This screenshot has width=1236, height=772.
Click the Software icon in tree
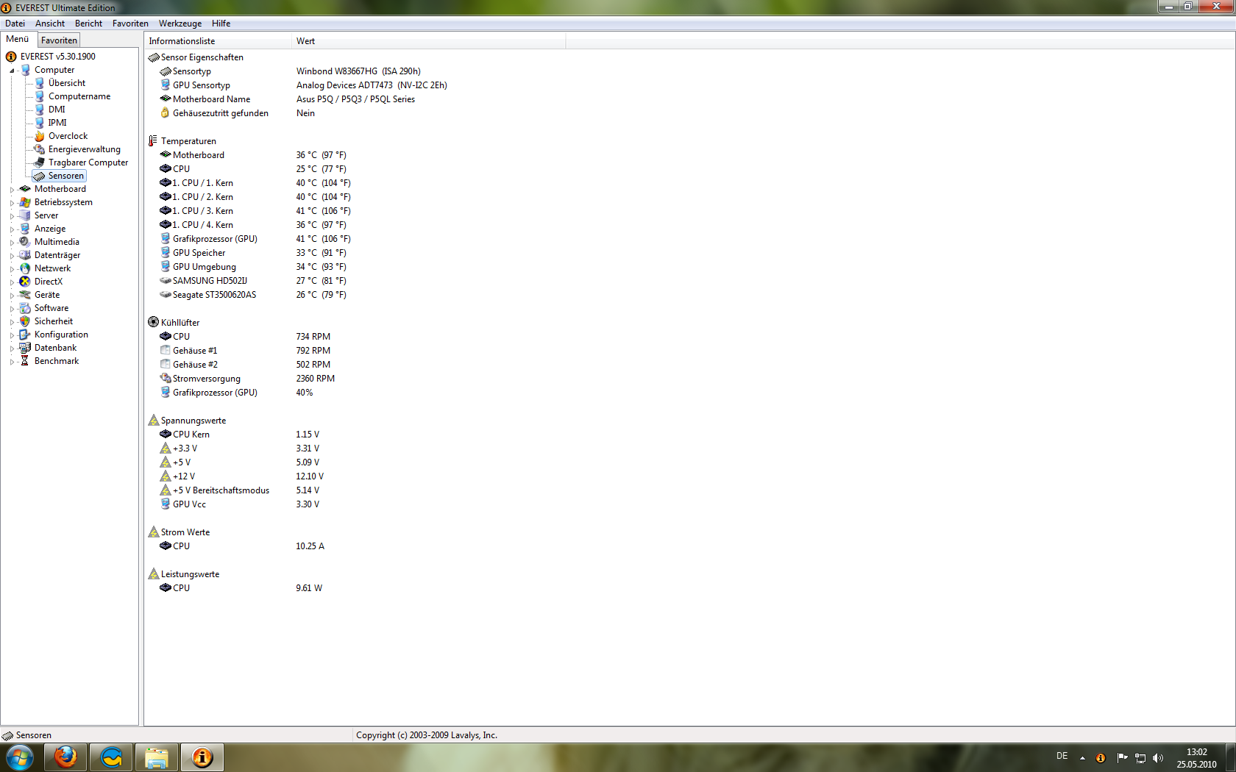pyautogui.click(x=25, y=308)
